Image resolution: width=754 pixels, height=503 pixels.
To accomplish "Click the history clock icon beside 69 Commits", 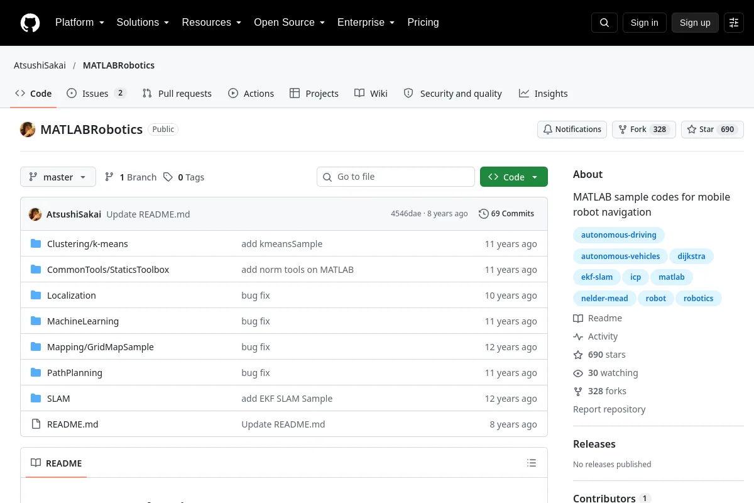I will 483,214.
